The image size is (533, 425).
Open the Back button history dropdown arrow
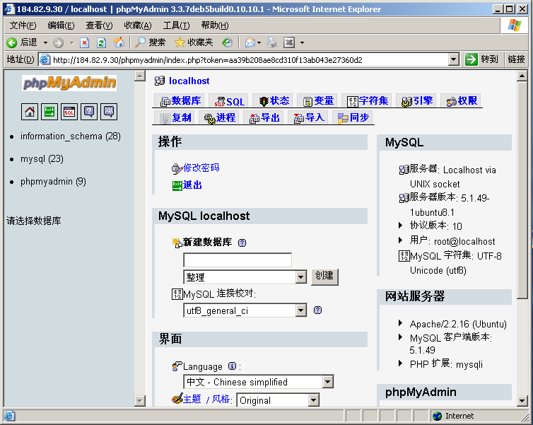click(x=45, y=43)
